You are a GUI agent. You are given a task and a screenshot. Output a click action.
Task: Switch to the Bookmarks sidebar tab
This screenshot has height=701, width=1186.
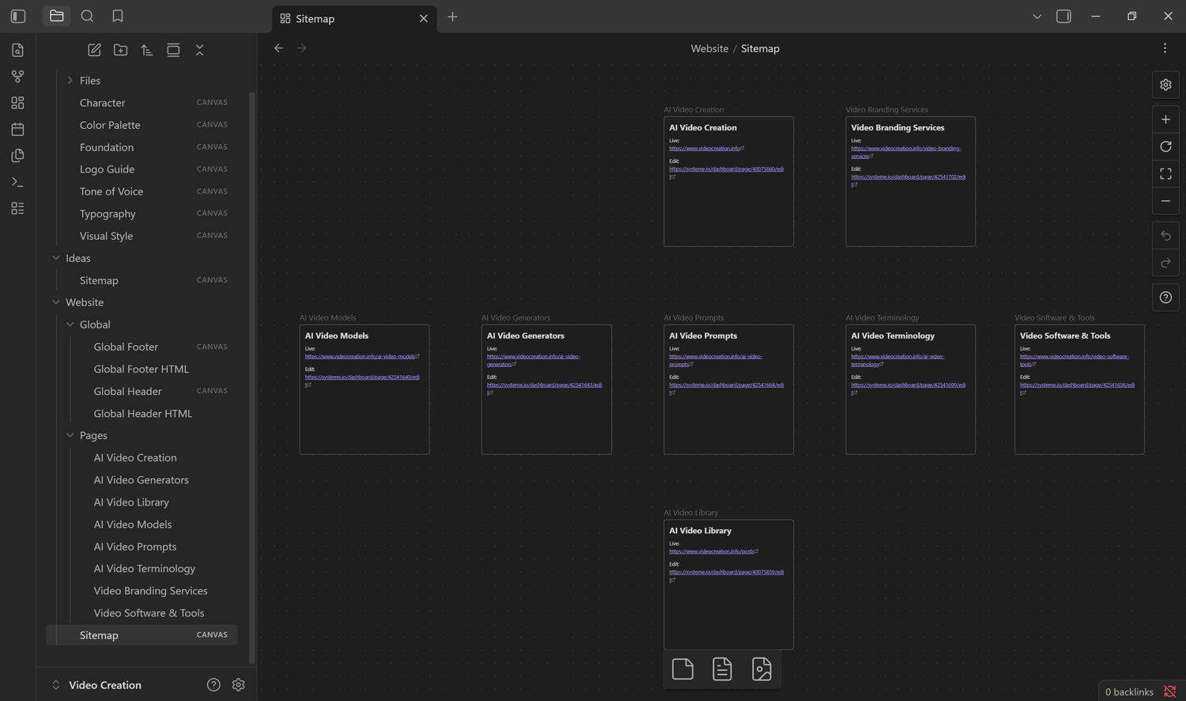[x=118, y=16]
